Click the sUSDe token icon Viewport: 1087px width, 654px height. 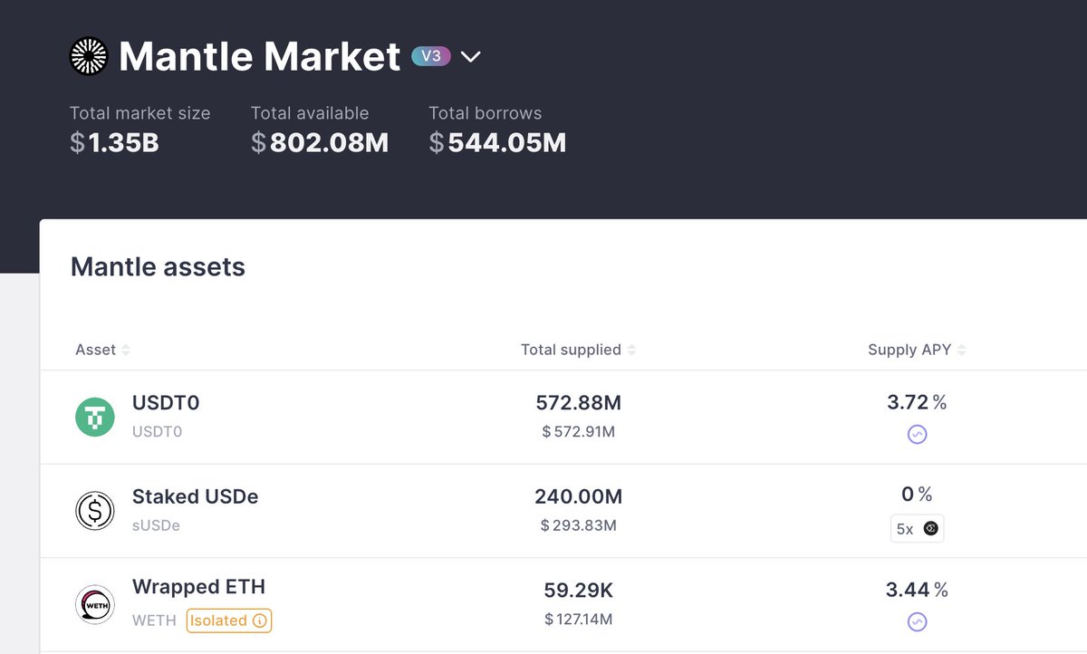click(95, 510)
